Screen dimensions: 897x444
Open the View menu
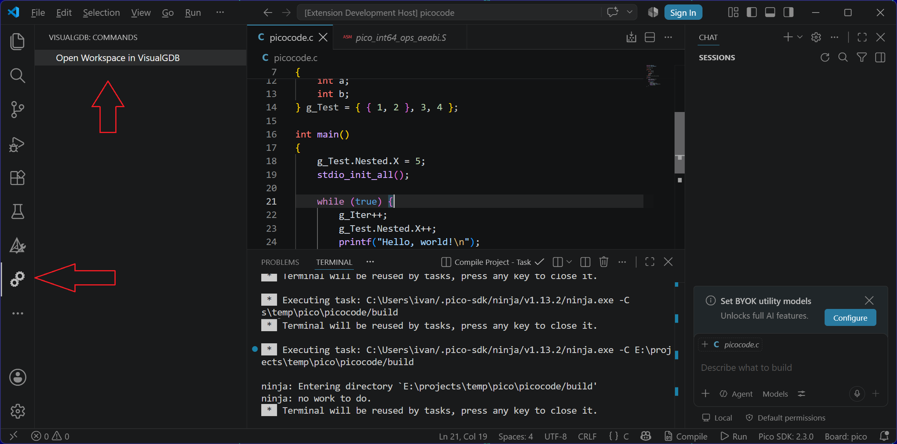tap(141, 13)
